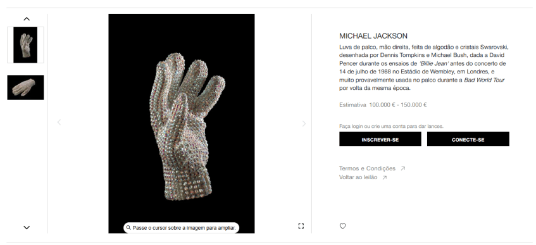Advance to the next image with right arrow
Image resolution: width=536 pixels, height=245 pixels.
(304, 123)
